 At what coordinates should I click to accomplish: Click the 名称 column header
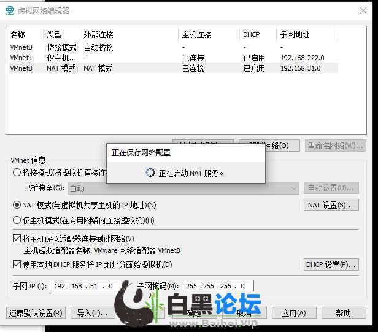pyautogui.click(x=18, y=34)
